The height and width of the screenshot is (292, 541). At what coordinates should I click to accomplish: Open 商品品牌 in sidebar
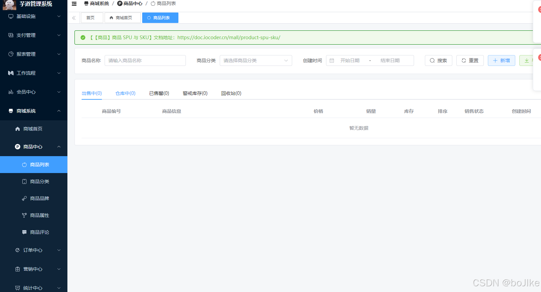tap(39, 198)
